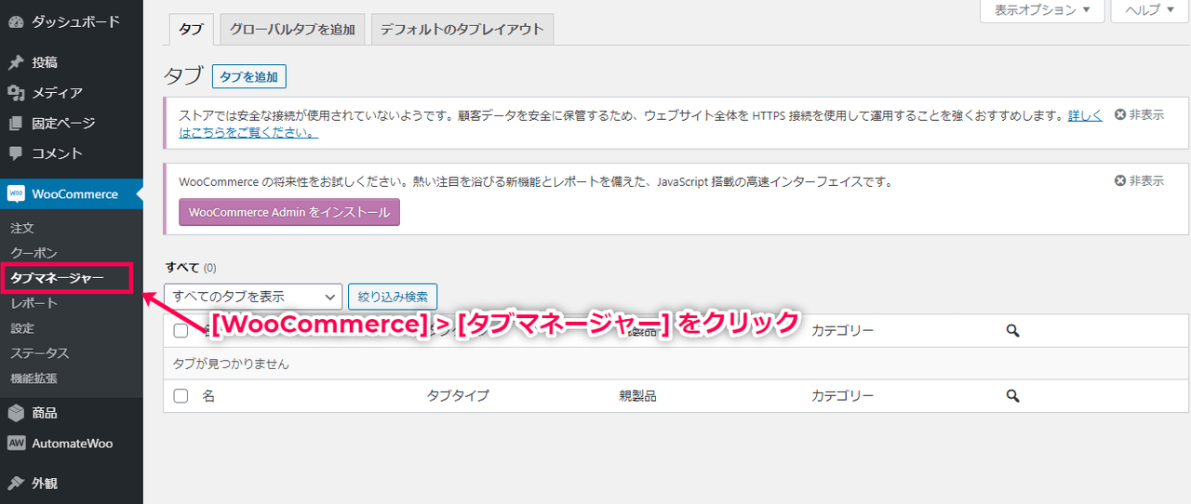
Task: Open the WooCommerce menu item
Action: click(x=72, y=194)
